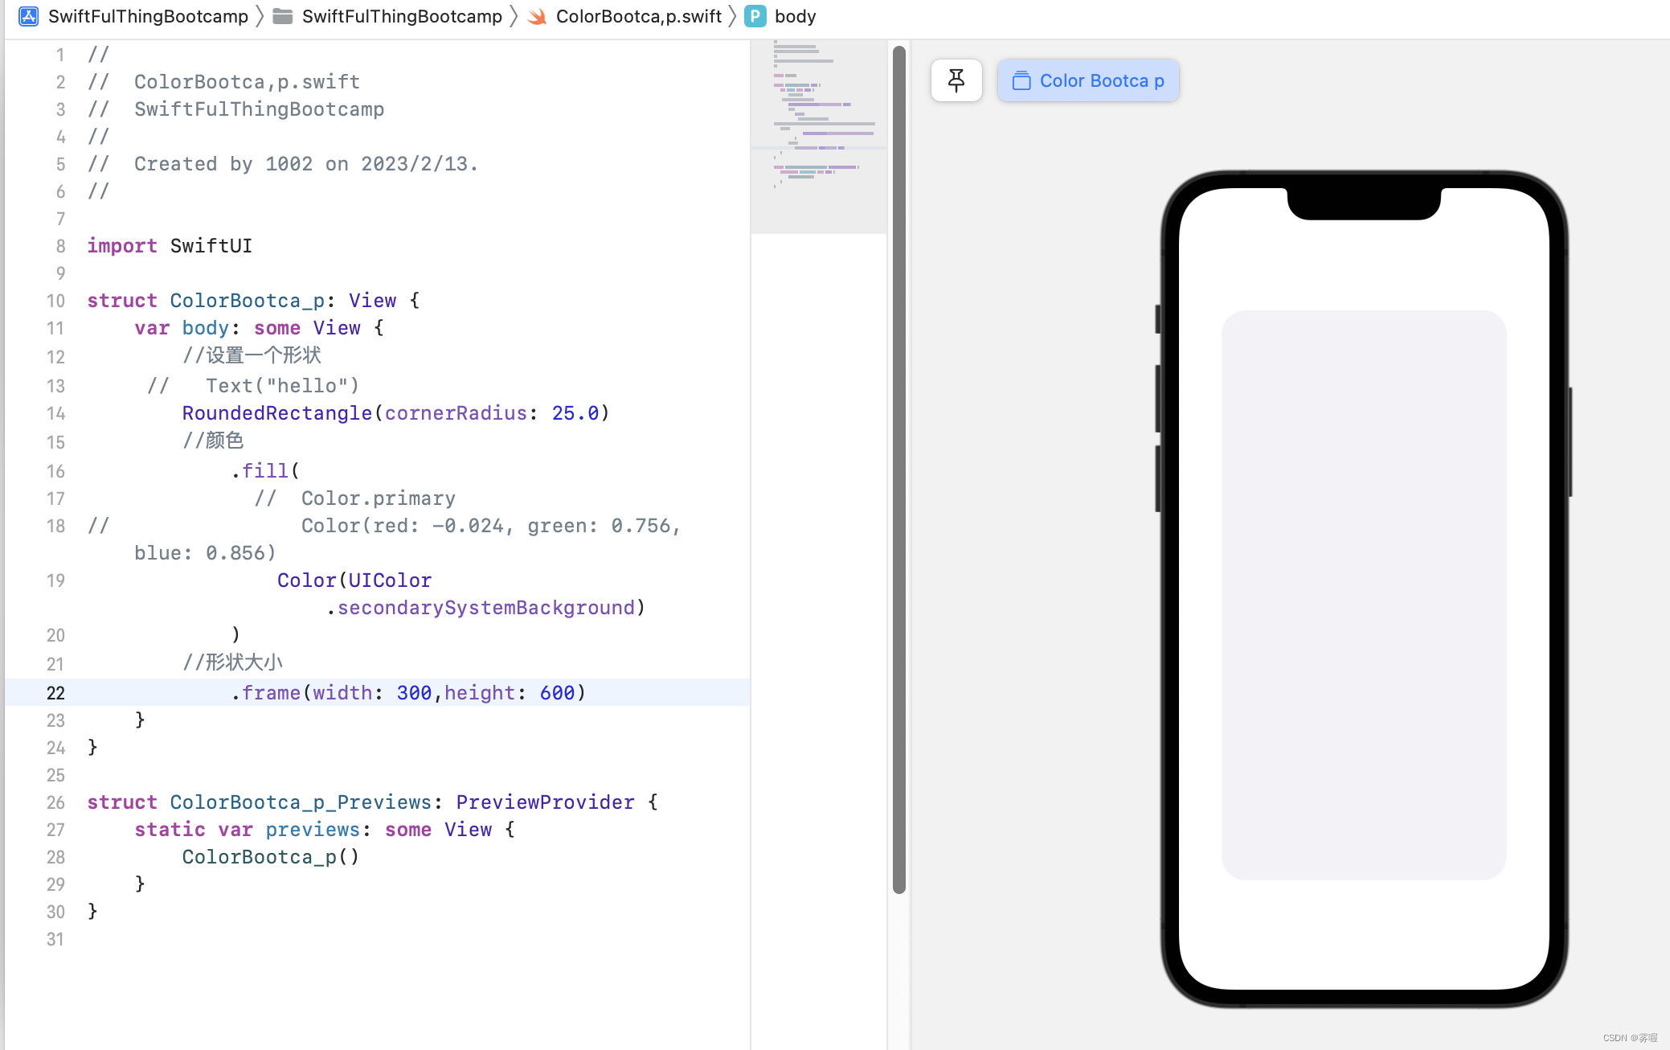Click the code minimap overview
This screenshot has height=1050, width=1670.
click(x=818, y=137)
